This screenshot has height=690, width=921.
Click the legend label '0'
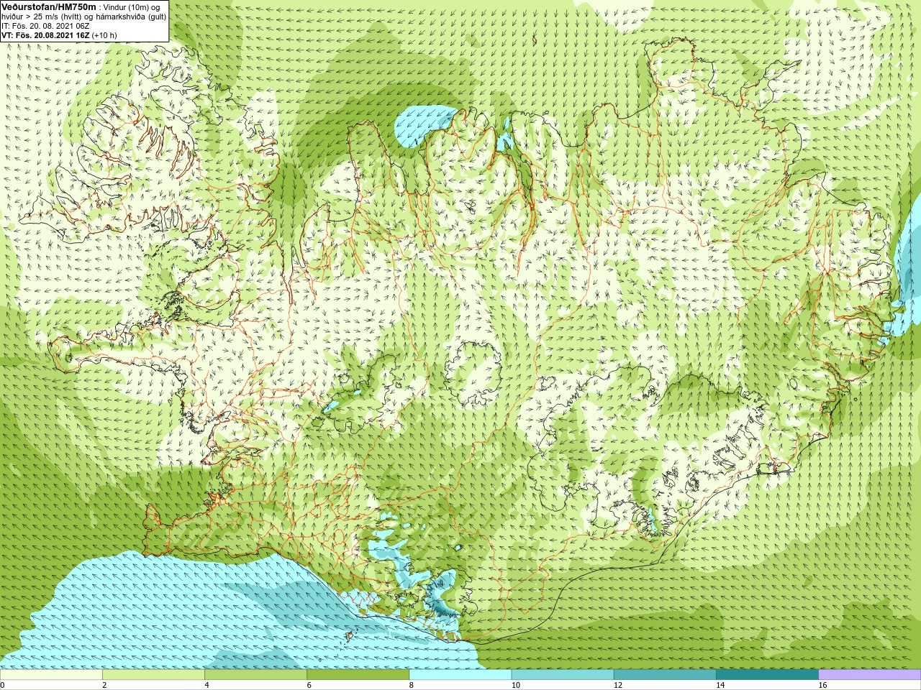[x=3, y=685]
